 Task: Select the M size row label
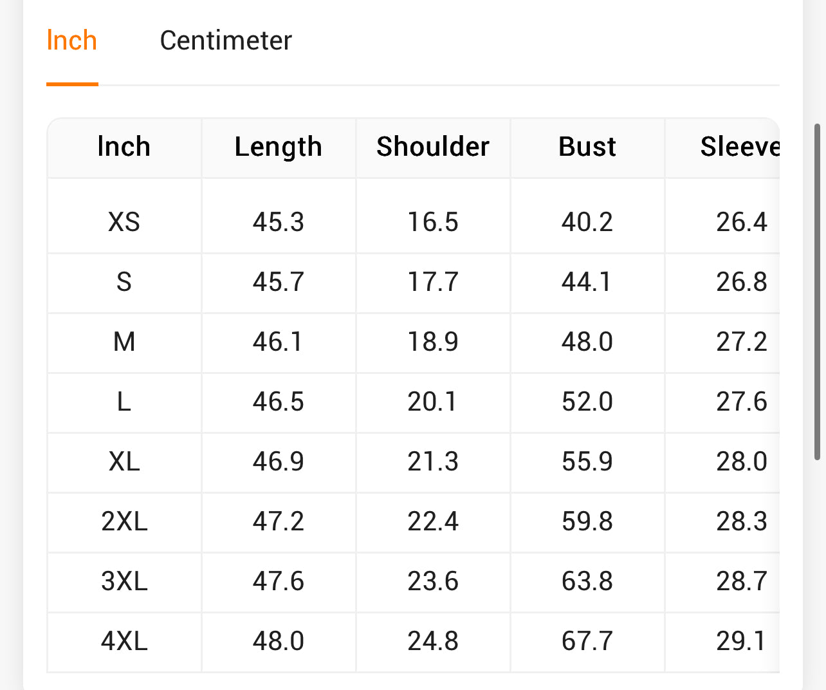[124, 342]
